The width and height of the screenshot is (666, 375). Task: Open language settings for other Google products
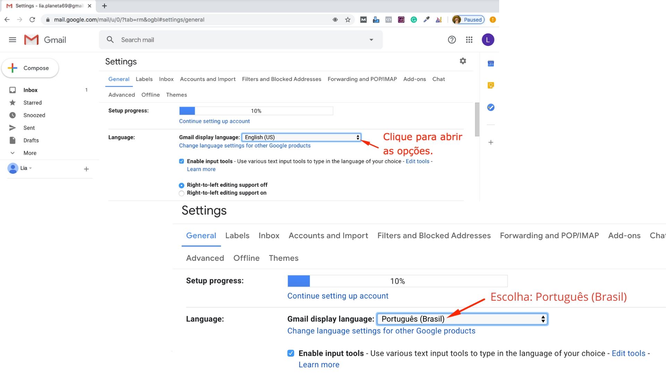[245, 145]
